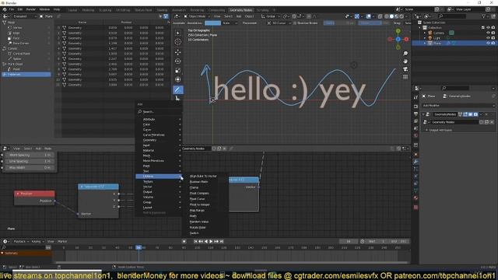Click the outliner filter funnel icon
This screenshot has width=498, height=280.
(x=484, y=16)
